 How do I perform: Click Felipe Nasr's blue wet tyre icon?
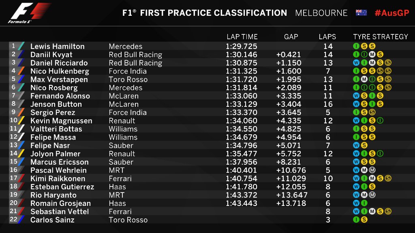click(356, 145)
